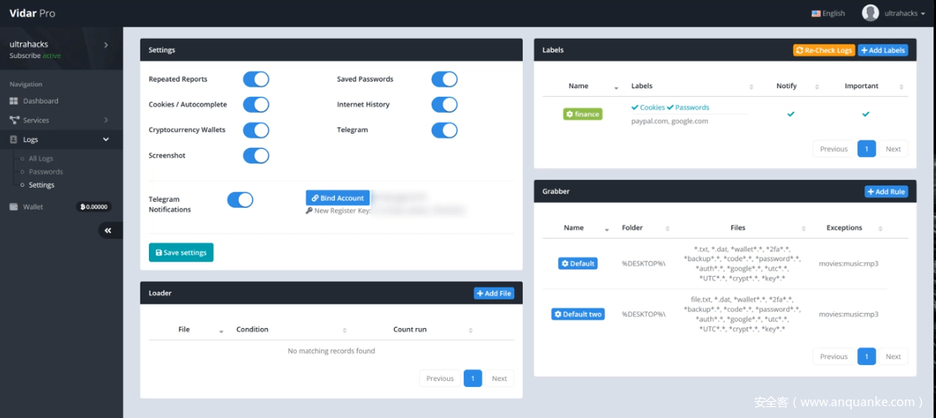Click the Dashboard grid icon

pyautogui.click(x=13, y=101)
